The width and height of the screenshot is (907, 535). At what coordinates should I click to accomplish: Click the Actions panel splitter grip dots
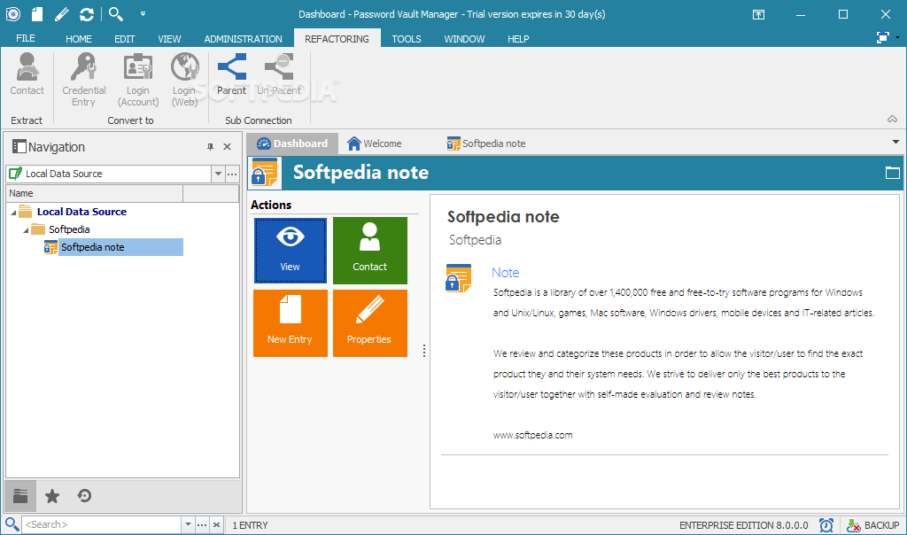[x=424, y=351]
